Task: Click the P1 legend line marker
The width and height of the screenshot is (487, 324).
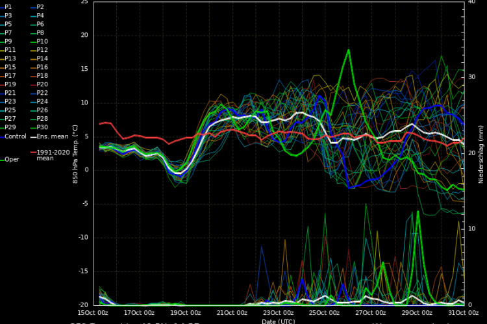Action: coord(2,6)
